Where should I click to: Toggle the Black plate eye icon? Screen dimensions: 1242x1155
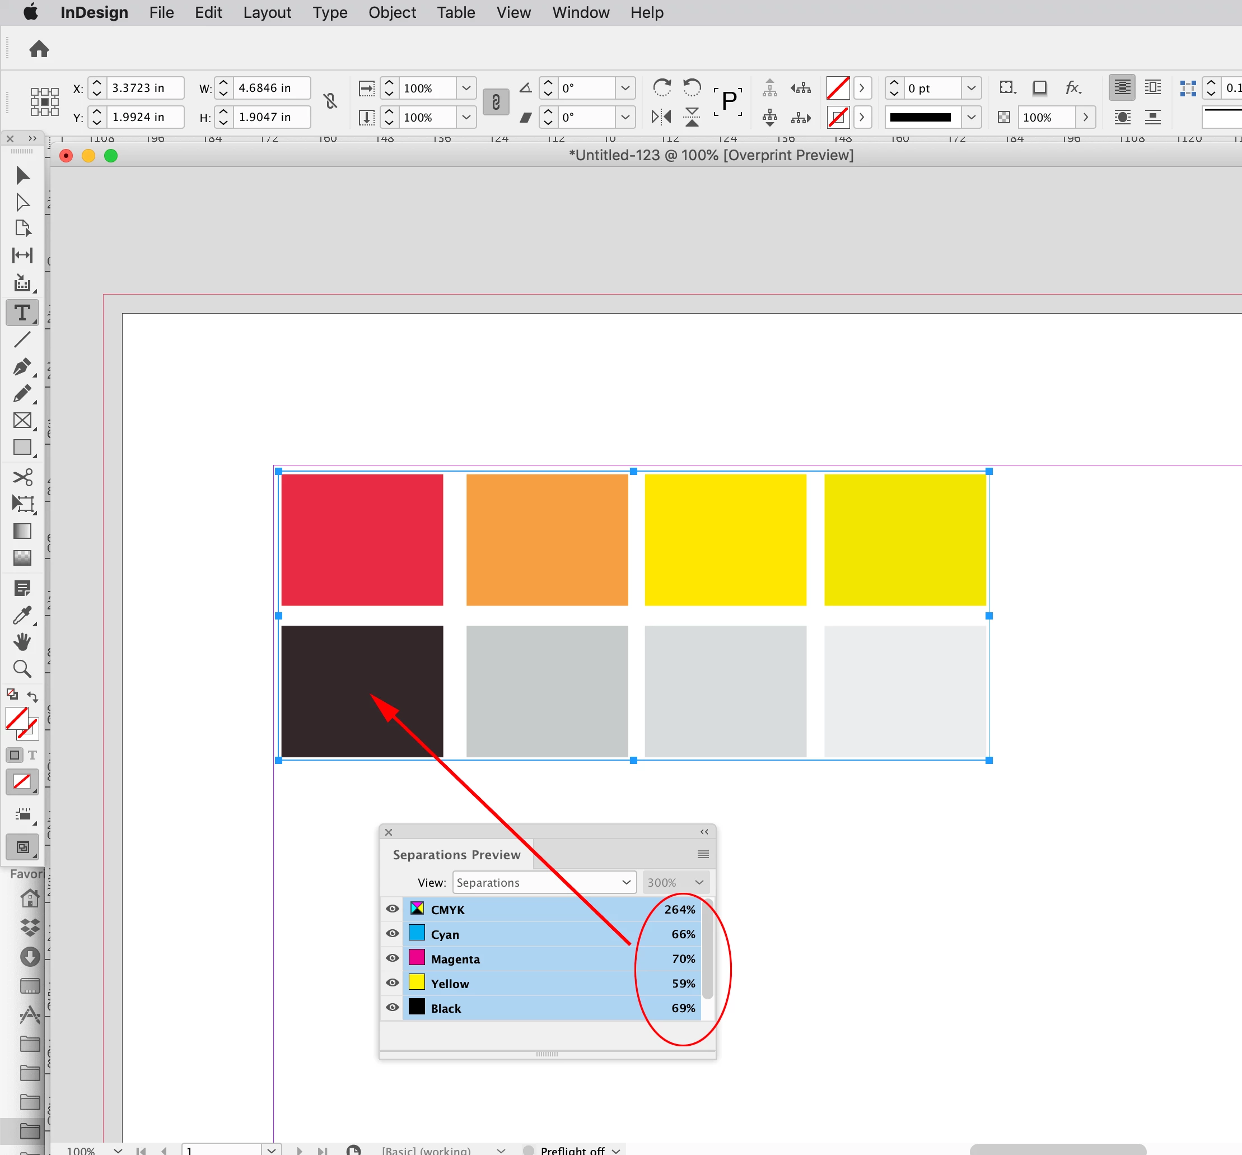coord(393,1007)
